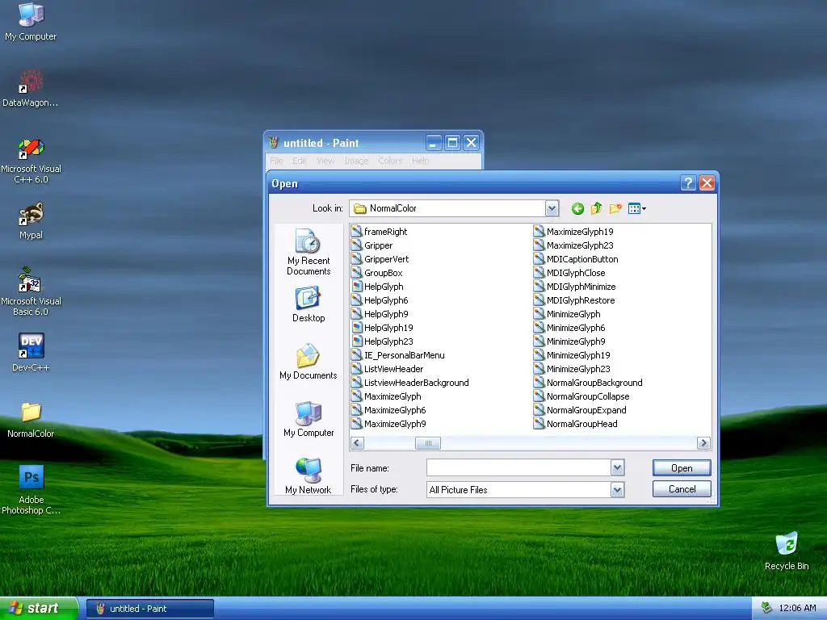The height and width of the screenshot is (620, 827).
Task: Open the Help menu in Paint
Action: coord(420,161)
